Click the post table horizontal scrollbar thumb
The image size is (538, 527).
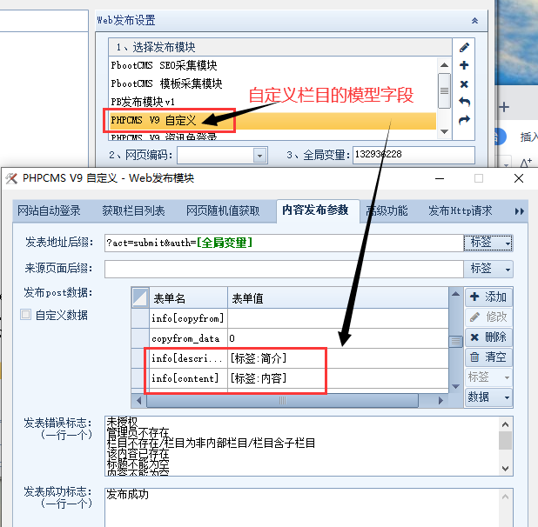[x=282, y=400]
